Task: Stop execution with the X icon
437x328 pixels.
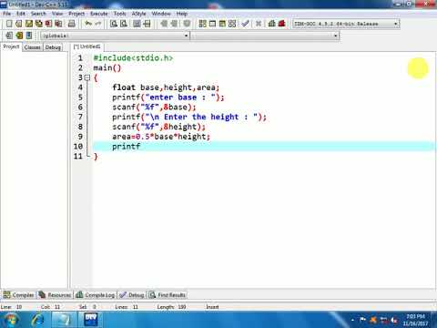Action: (259, 24)
